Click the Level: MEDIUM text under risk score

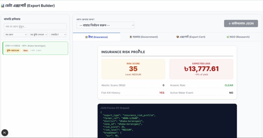coord(133,75)
